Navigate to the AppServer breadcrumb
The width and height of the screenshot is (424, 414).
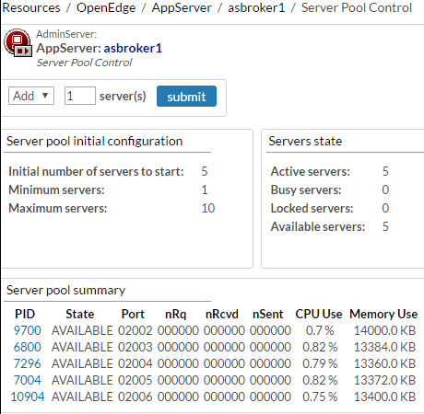[182, 7]
